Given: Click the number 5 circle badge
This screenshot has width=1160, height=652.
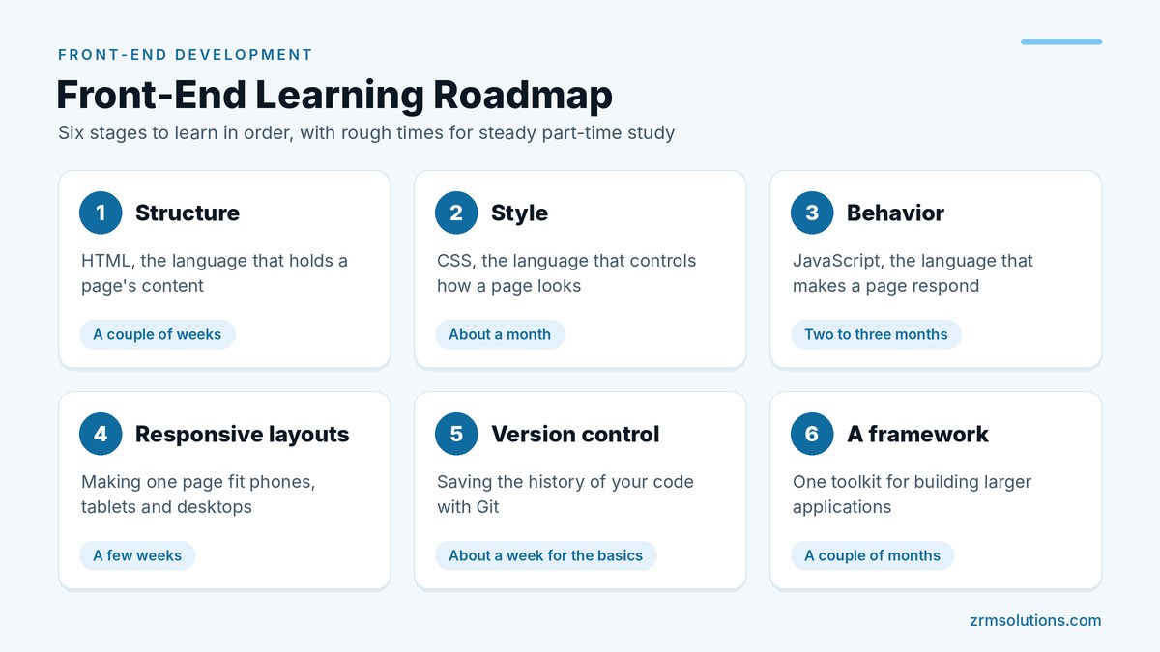Looking at the screenshot, I should [x=456, y=434].
